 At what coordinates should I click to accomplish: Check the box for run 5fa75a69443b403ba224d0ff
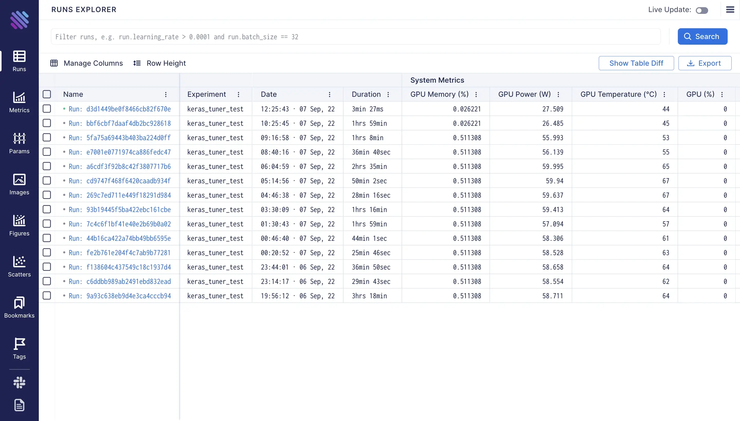[47, 137]
